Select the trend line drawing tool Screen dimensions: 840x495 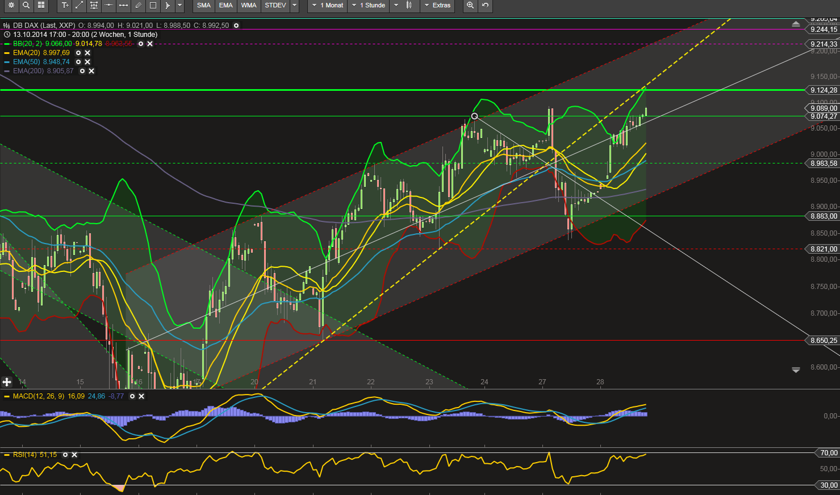(x=80, y=5)
